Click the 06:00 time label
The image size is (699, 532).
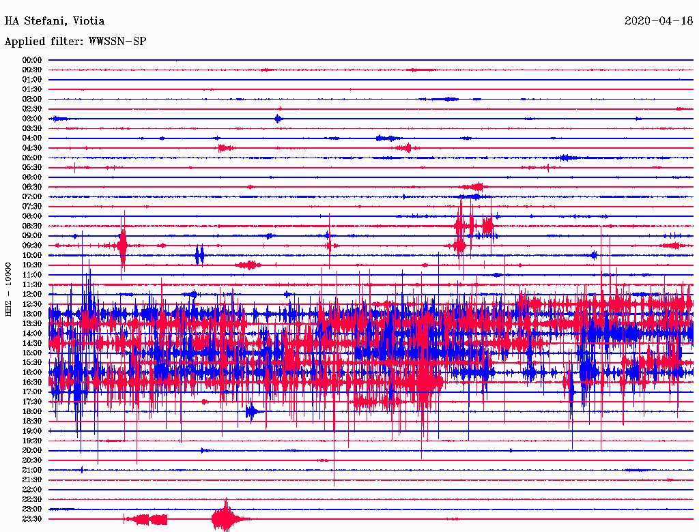[x=32, y=177]
